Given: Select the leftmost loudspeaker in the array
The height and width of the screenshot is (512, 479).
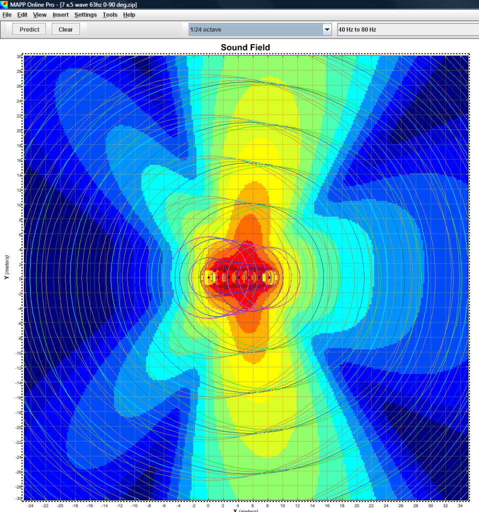Looking at the screenshot, I should click(x=208, y=277).
